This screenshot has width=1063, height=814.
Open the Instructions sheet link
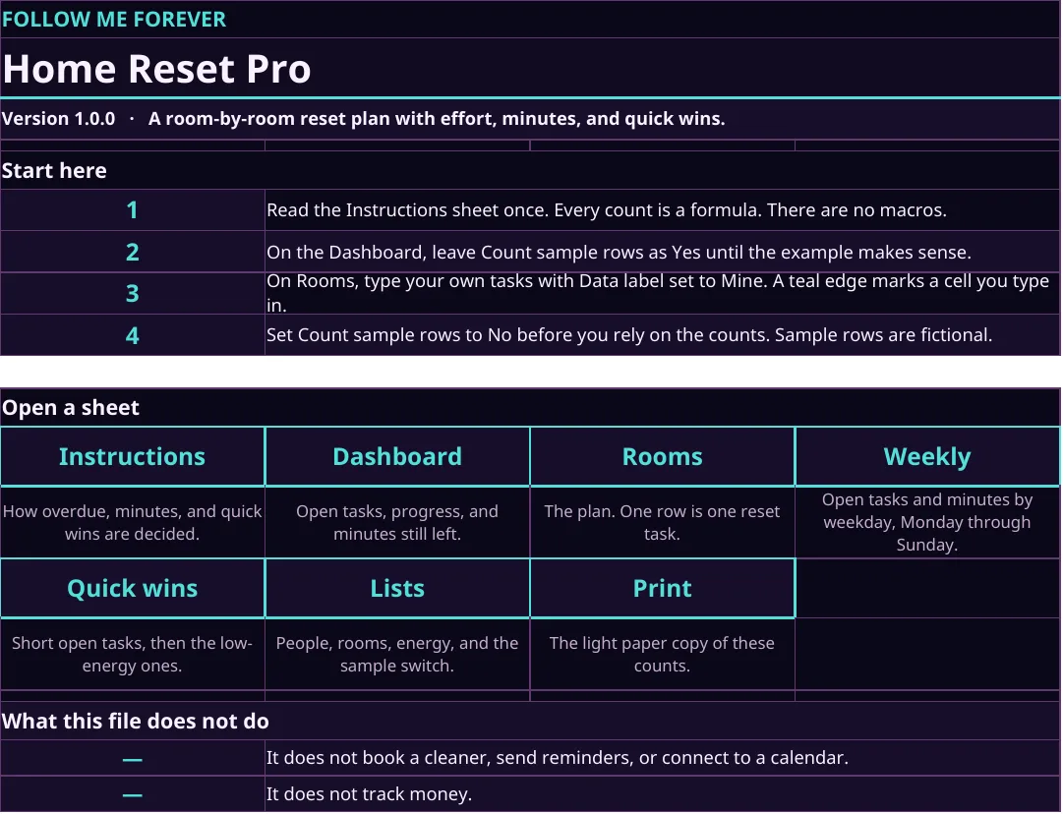(132, 457)
